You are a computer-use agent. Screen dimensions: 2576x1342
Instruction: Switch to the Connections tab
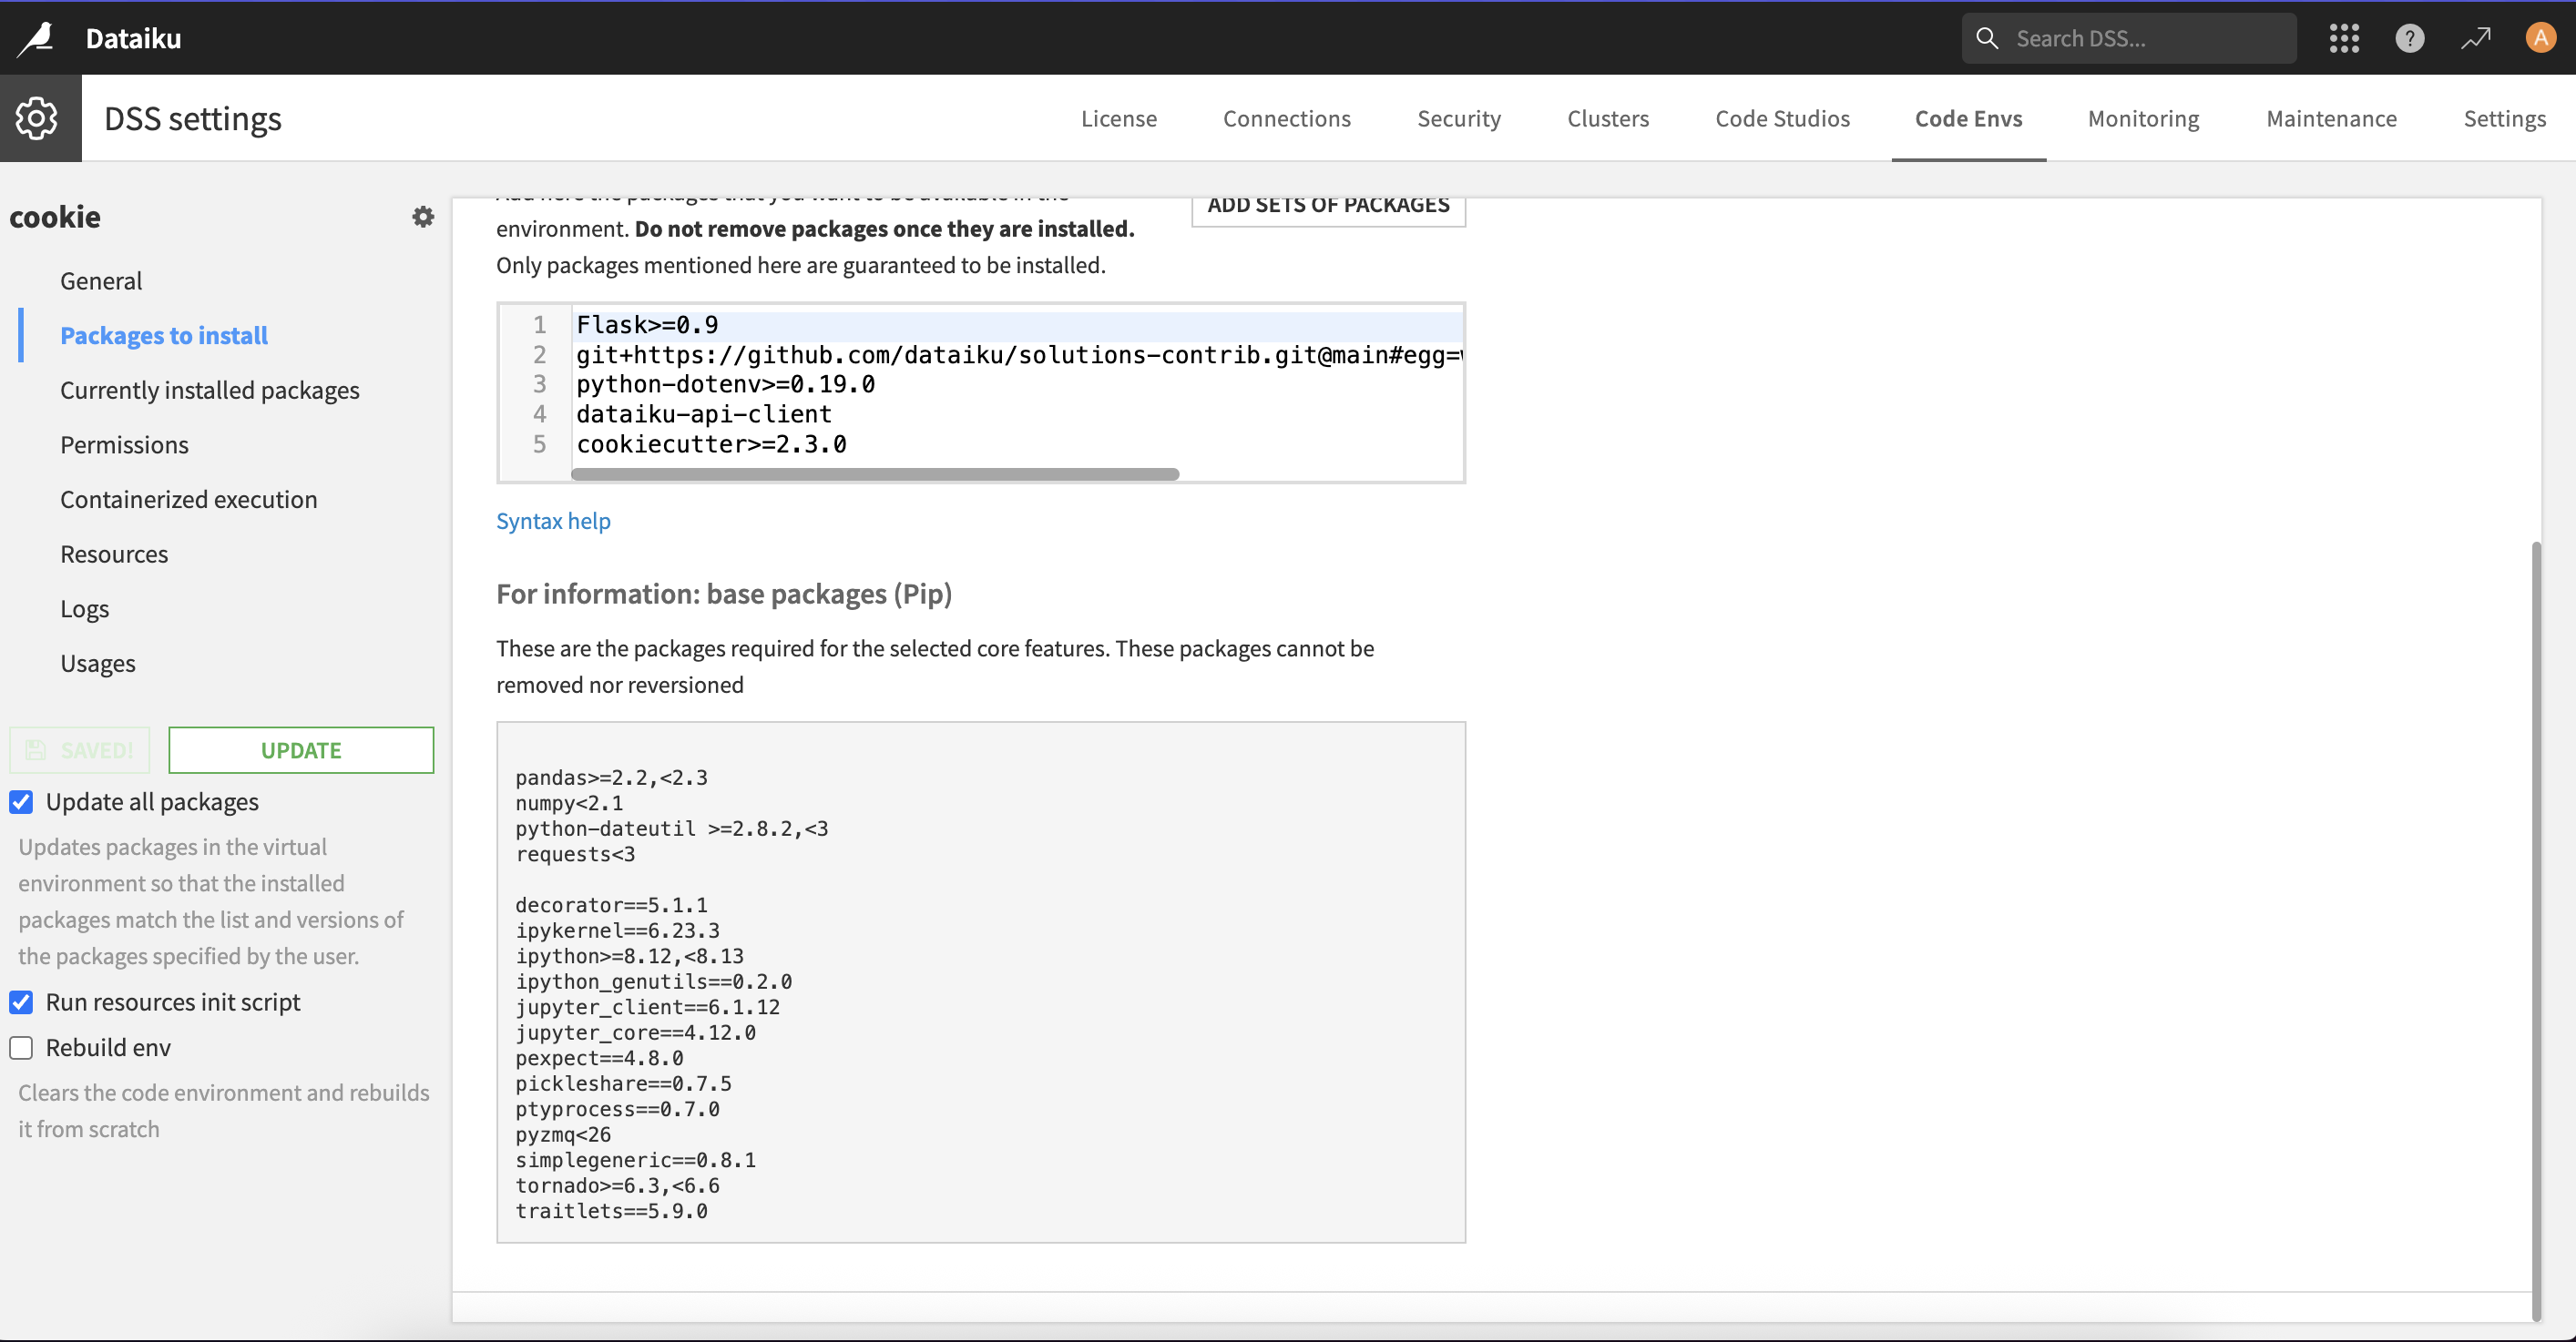pos(1286,118)
